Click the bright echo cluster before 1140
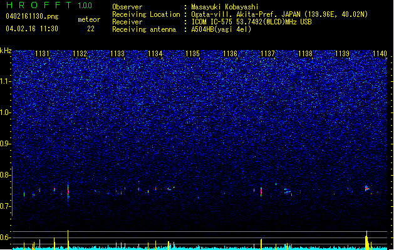 (x=367, y=188)
